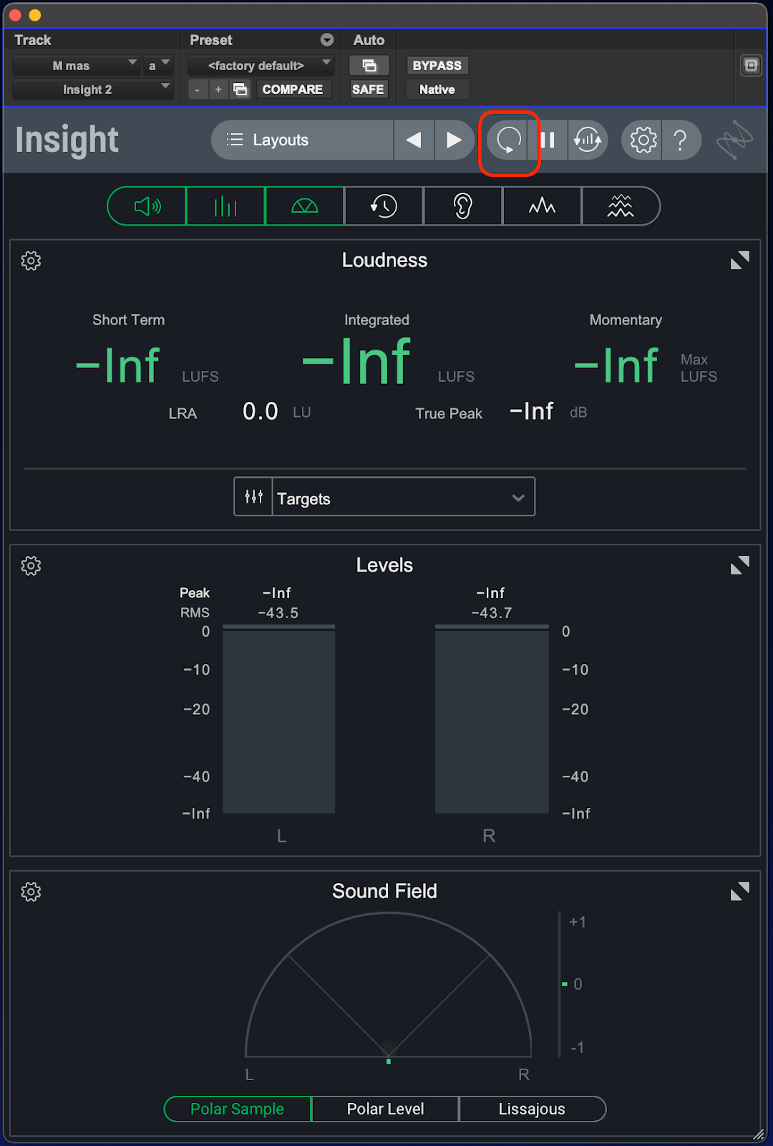Open Loudness panel settings gear
The height and width of the screenshot is (1146, 773).
tap(31, 261)
